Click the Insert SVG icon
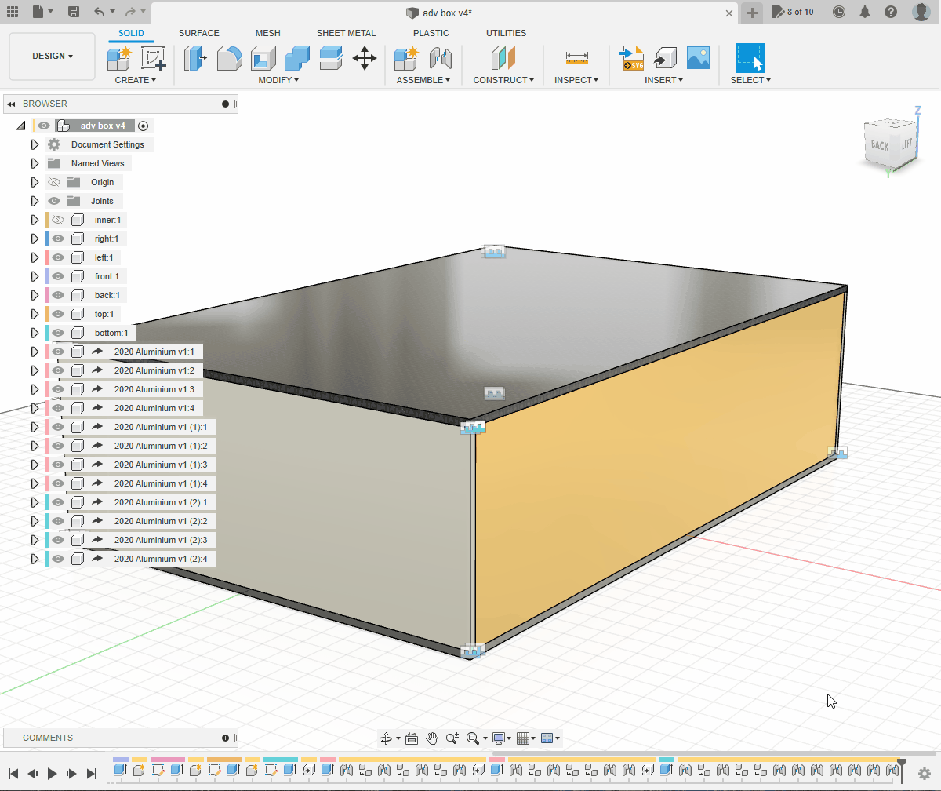Screen dimensions: 941x791 click(632, 58)
